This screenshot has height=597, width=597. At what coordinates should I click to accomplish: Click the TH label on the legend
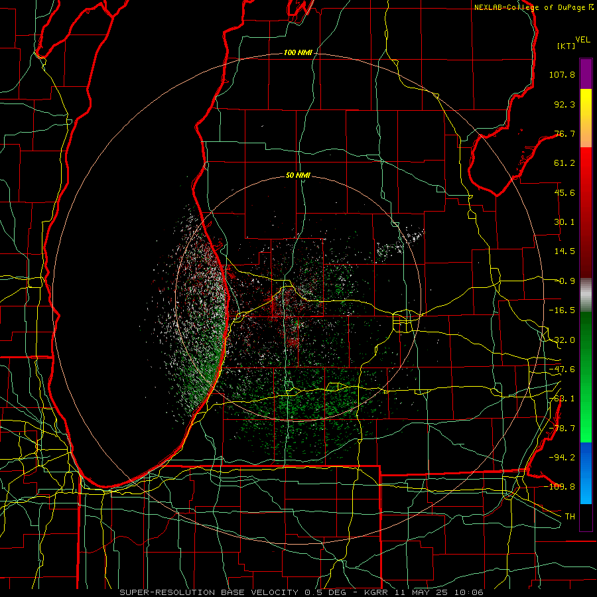[570, 516]
